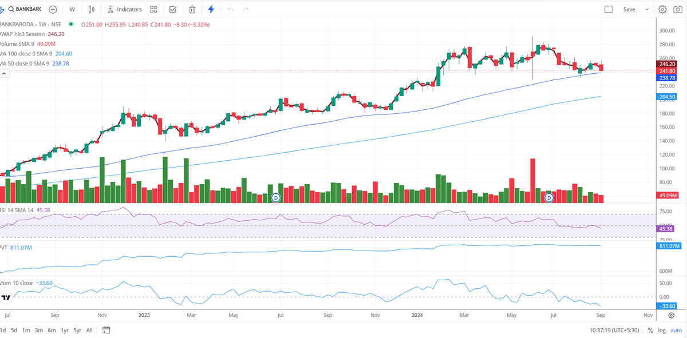Screen dimensions: 687x338
Task: Select the 1d date range
Action: [x=3, y=330]
